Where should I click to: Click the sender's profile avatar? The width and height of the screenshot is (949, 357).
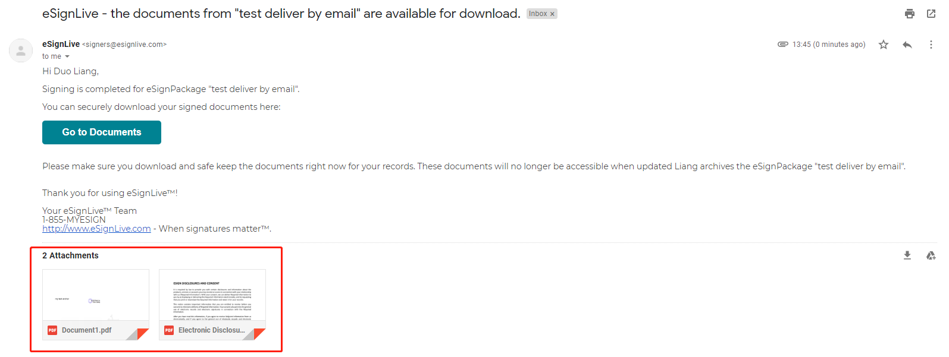pos(21,50)
